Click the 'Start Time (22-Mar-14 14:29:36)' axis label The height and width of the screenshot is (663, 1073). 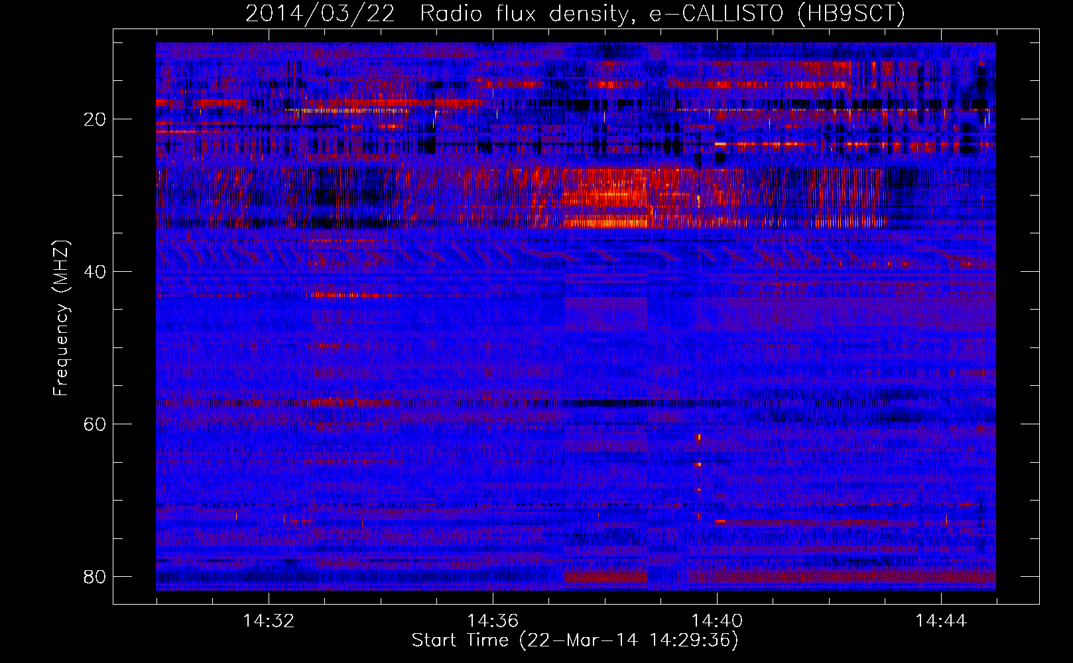click(x=575, y=640)
